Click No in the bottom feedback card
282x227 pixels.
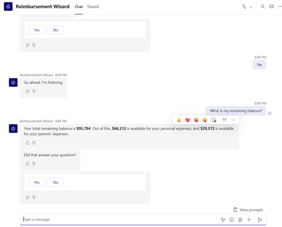click(x=56, y=182)
